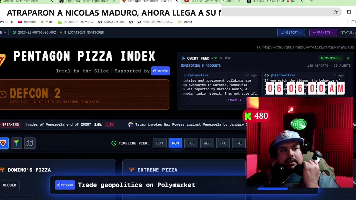Click MARKETS link in the osintwarfare post
356x200 pixels.
pyautogui.click(x=235, y=100)
